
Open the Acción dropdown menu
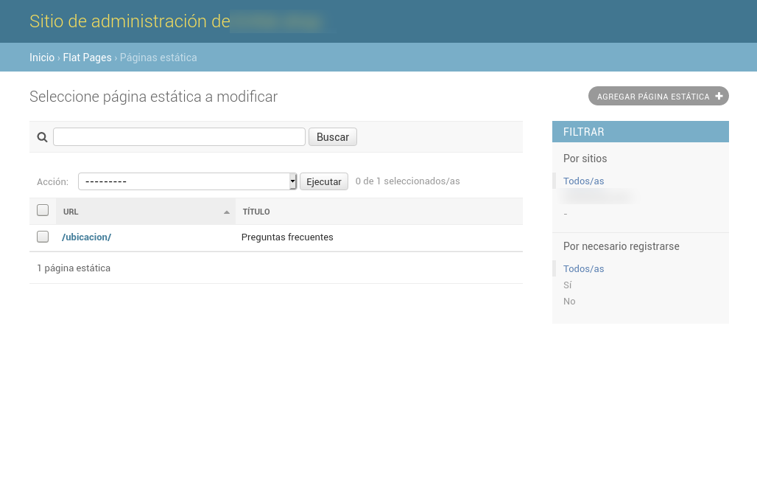point(187,181)
